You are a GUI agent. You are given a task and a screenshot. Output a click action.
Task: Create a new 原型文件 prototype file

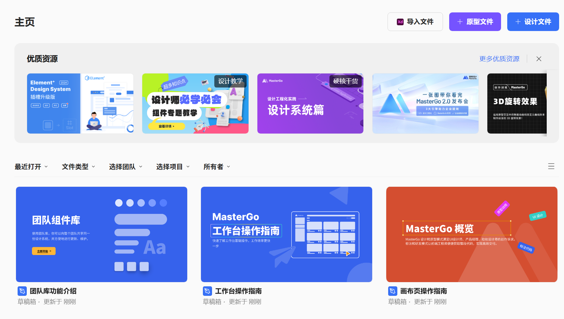[x=475, y=22]
